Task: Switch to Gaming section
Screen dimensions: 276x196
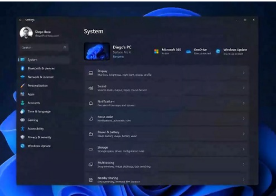Action: pos(44,120)
